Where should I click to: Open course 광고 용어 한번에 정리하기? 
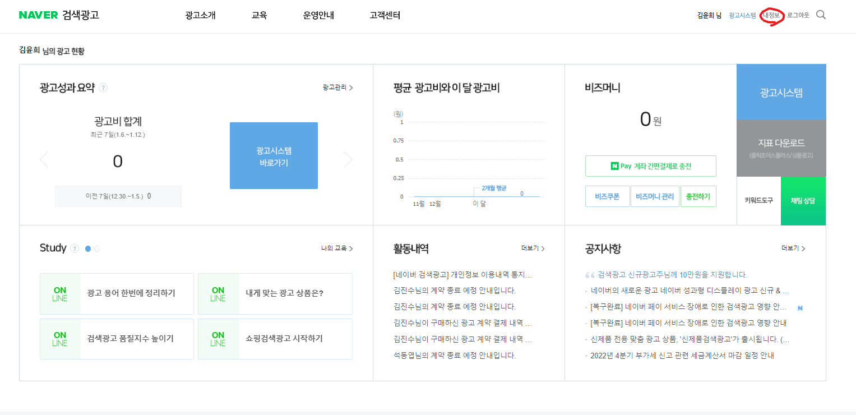tap(117, 294)
